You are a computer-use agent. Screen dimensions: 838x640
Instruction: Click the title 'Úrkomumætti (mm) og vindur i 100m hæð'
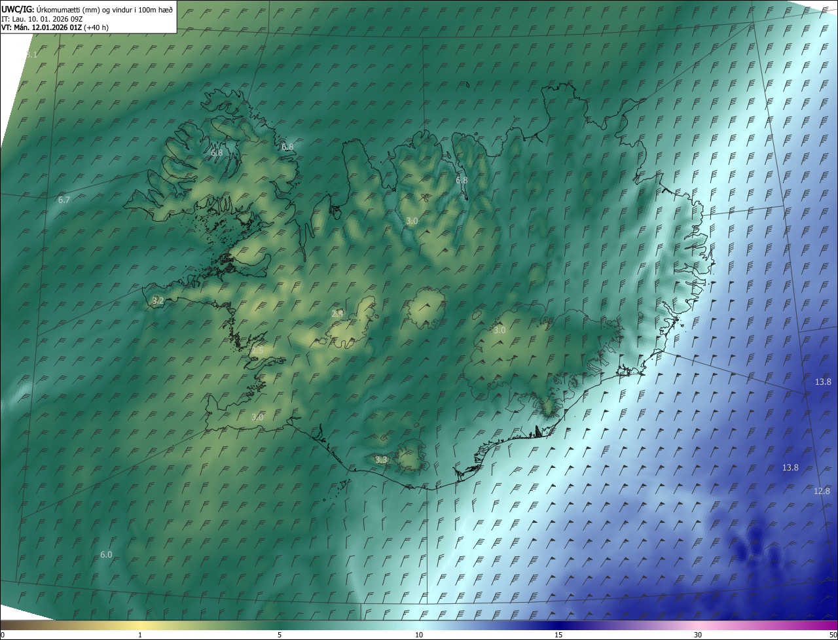click(105, 9)
